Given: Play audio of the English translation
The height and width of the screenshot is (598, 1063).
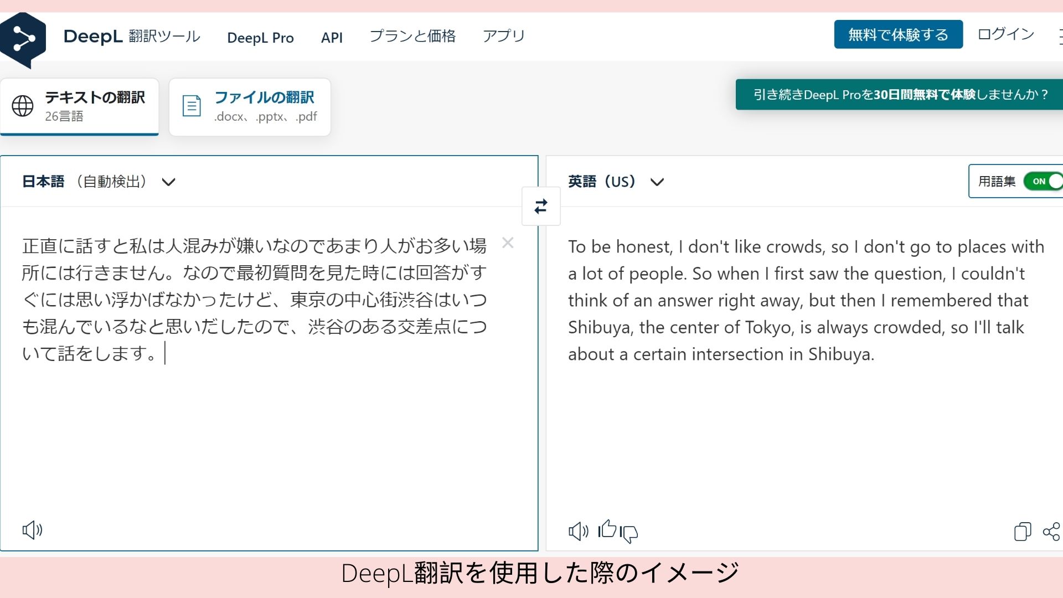Looking at the screenshot, I should point(579,532).
